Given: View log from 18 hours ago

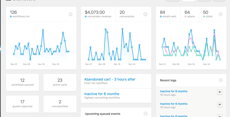Looking at the screenshot, I should click(x=219, y=92).
